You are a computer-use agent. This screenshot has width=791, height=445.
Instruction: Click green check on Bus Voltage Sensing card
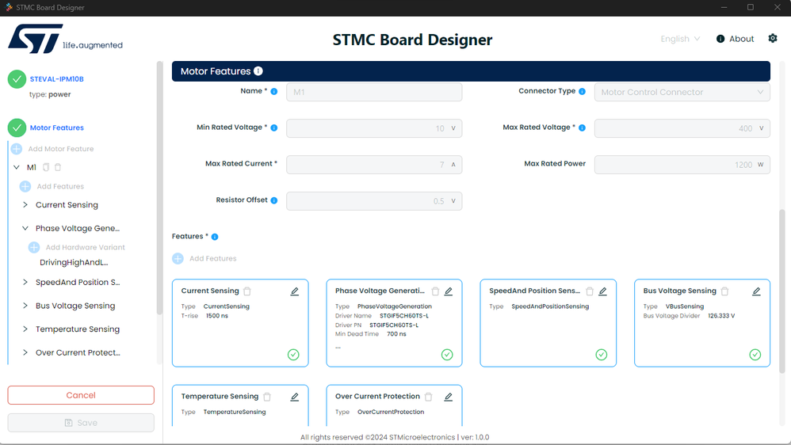(x=755, y=355)
